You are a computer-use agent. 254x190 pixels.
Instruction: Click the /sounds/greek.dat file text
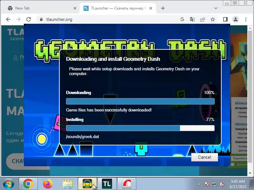(83, 137)
